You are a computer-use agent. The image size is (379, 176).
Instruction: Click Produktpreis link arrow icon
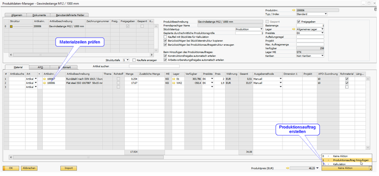point(287,168)
